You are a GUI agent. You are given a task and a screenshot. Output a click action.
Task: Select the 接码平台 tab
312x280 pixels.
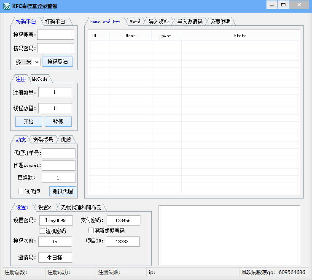(x=26, y=22)
